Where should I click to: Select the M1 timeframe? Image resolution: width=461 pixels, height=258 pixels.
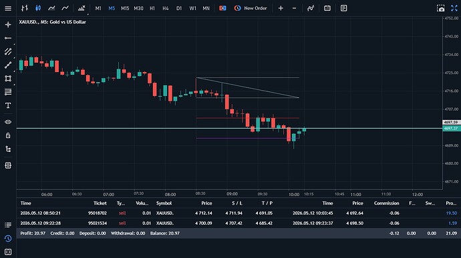pos(98,8)
